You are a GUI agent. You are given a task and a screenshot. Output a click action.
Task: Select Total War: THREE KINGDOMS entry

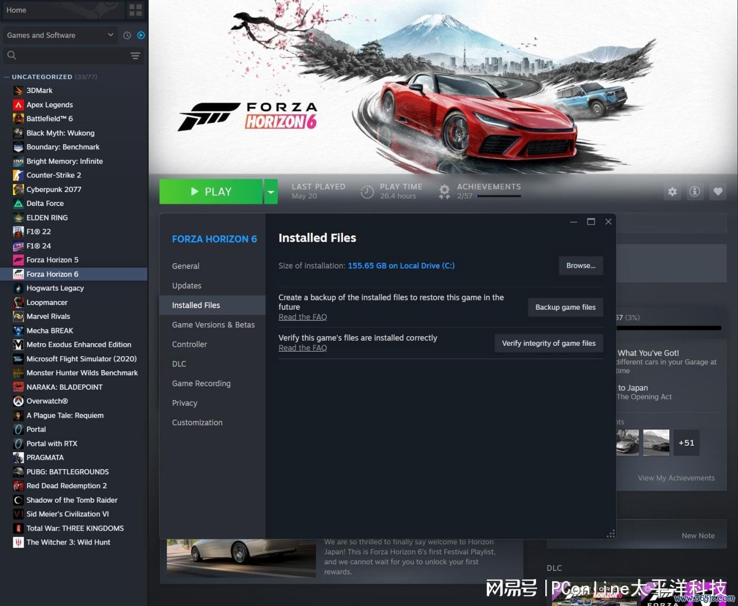[x=74, y=528]
